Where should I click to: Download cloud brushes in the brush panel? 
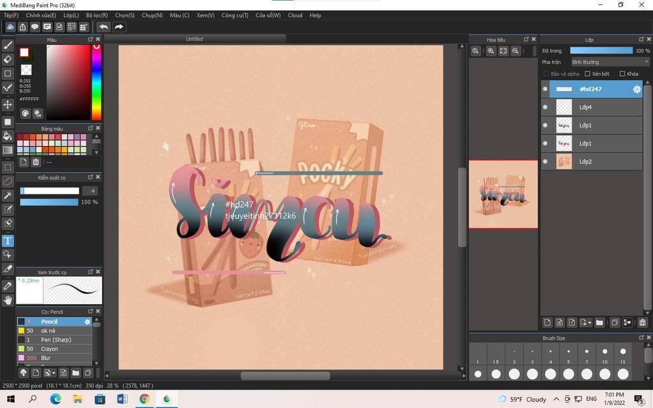coord(24,372)
